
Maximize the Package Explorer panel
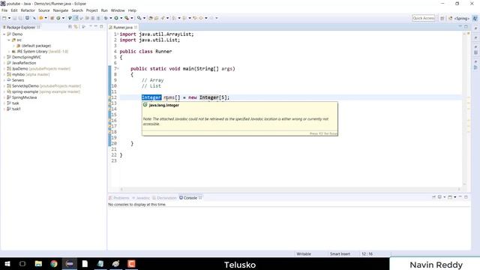coord(101,27)
